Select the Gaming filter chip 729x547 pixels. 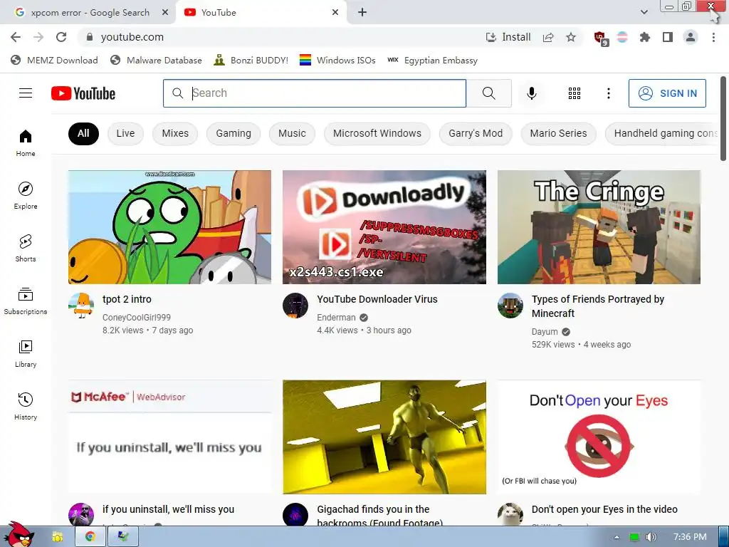coord(234,133)
